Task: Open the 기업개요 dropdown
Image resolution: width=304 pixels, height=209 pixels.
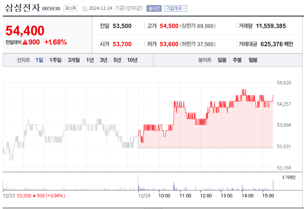Action: coord(176,8)
